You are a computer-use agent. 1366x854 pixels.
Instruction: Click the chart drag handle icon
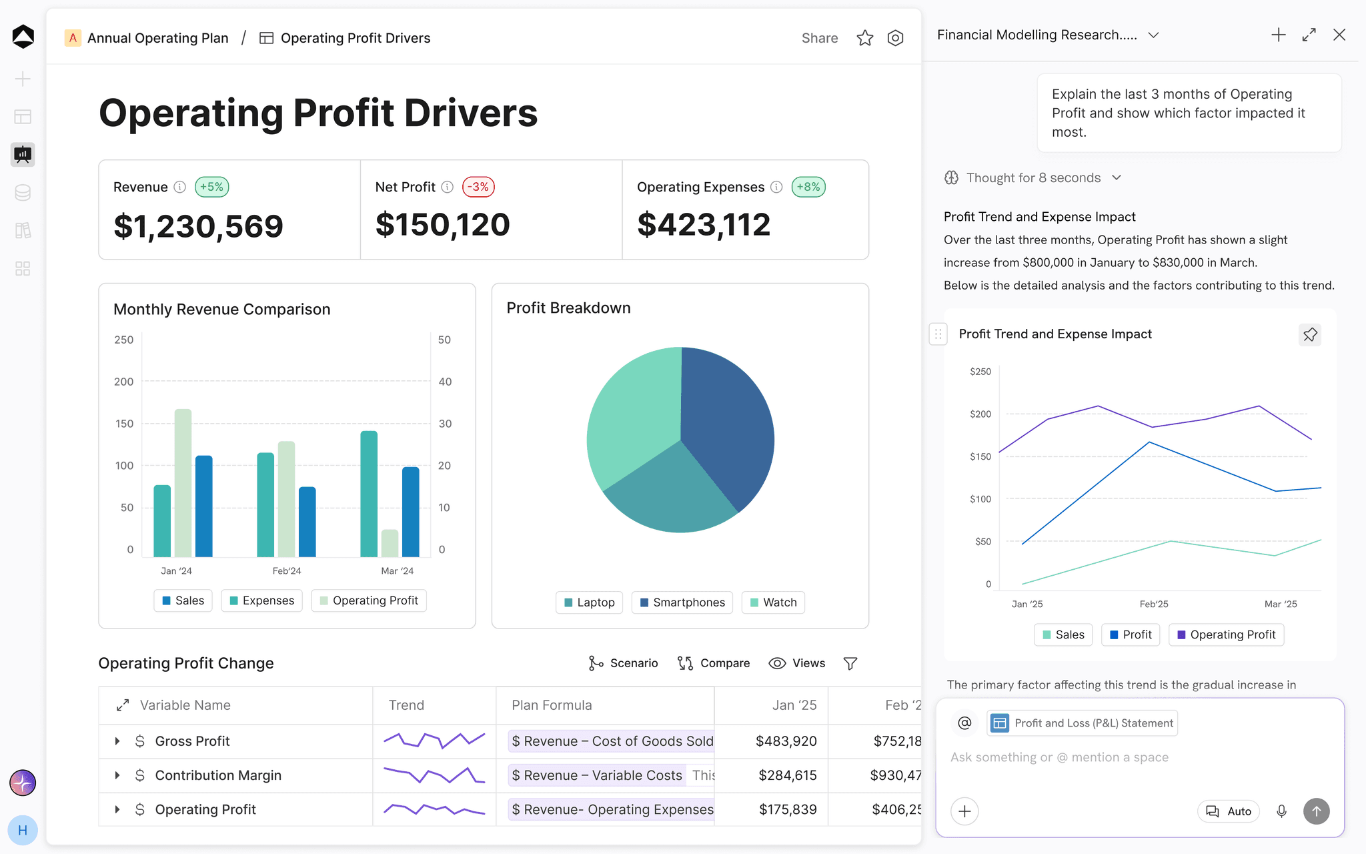click(938, 334)
